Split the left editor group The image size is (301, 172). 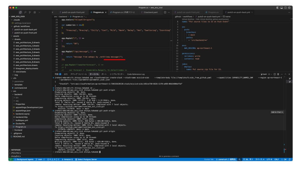pyautogui.click(x=165, y=12)
